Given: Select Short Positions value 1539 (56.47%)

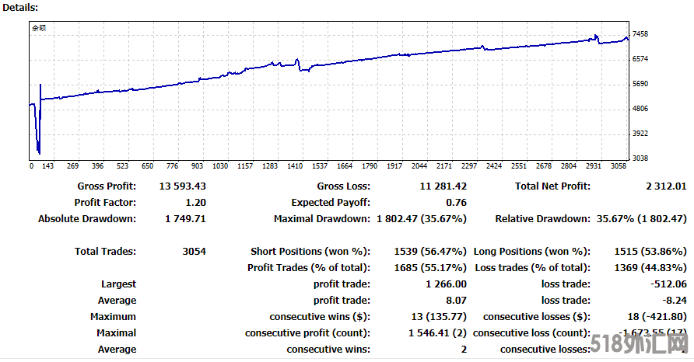Looking at the screenshot, I should (x=430, y=252).
